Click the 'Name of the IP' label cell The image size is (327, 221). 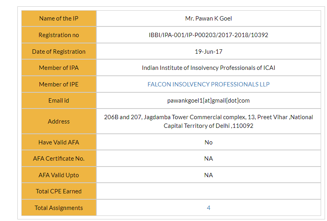[x=59, y=19]
